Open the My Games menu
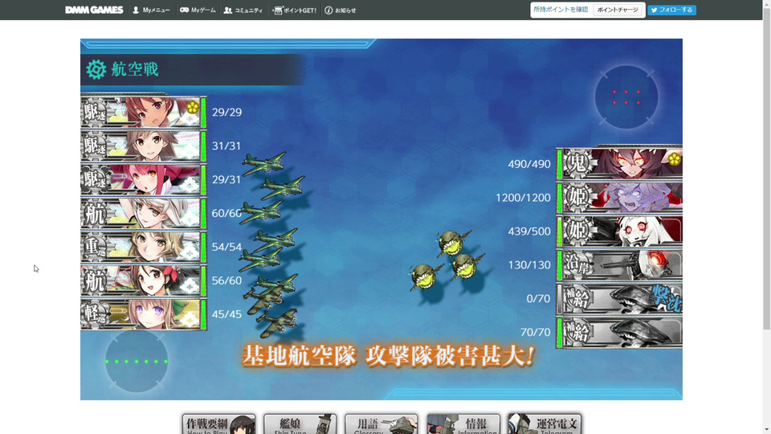Screen dimensions: 771x434 tap(198, 10)
